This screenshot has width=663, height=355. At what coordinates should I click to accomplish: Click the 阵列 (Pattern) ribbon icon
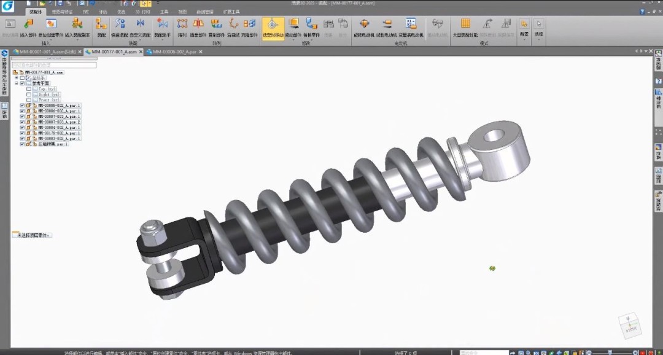tap(182, 25)
